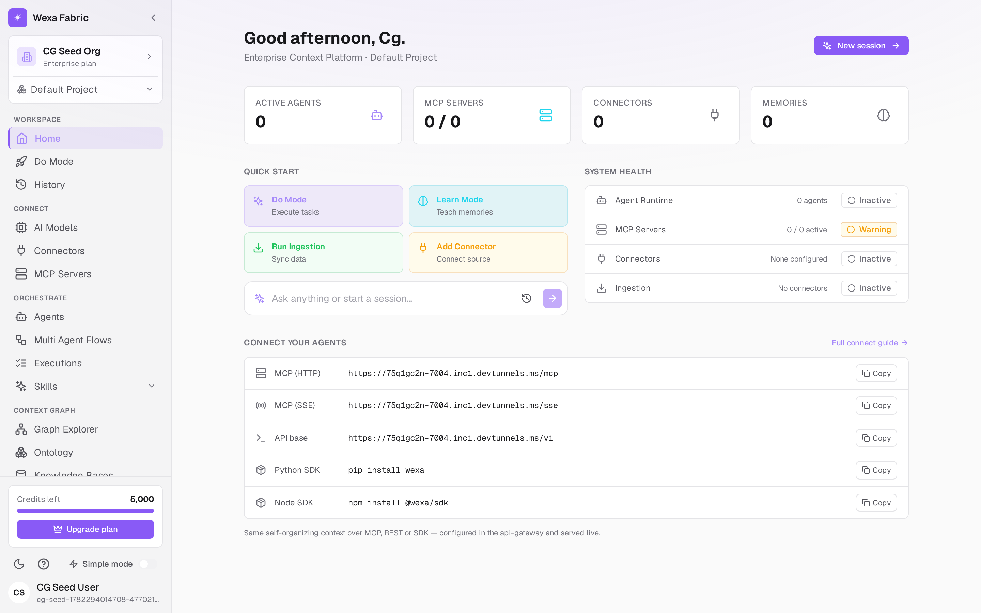Click the CG Seed User name
981x613 pixels.
tap(68, 587)
